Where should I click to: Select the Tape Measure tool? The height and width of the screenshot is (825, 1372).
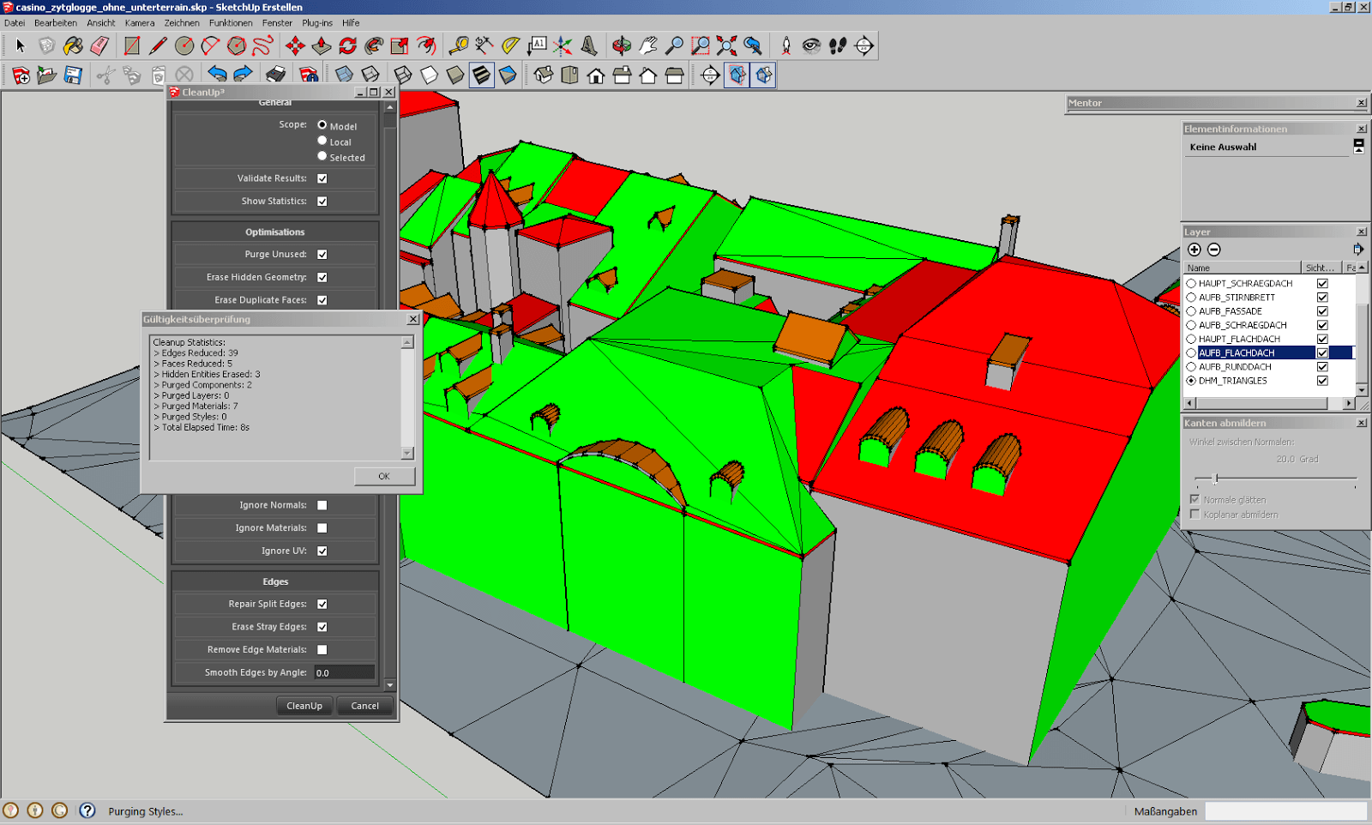459,45
